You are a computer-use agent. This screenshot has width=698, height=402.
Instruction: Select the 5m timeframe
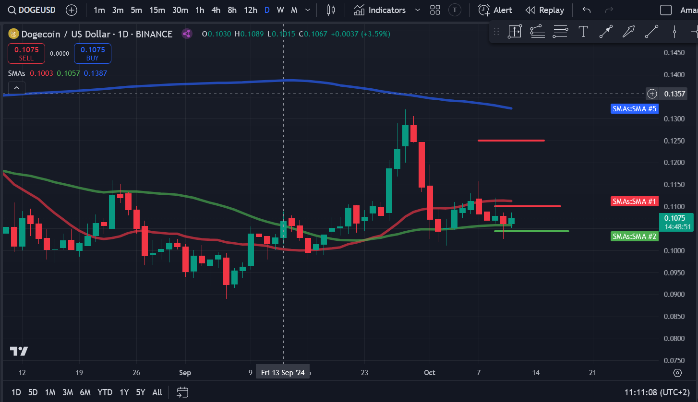[136, 10]
